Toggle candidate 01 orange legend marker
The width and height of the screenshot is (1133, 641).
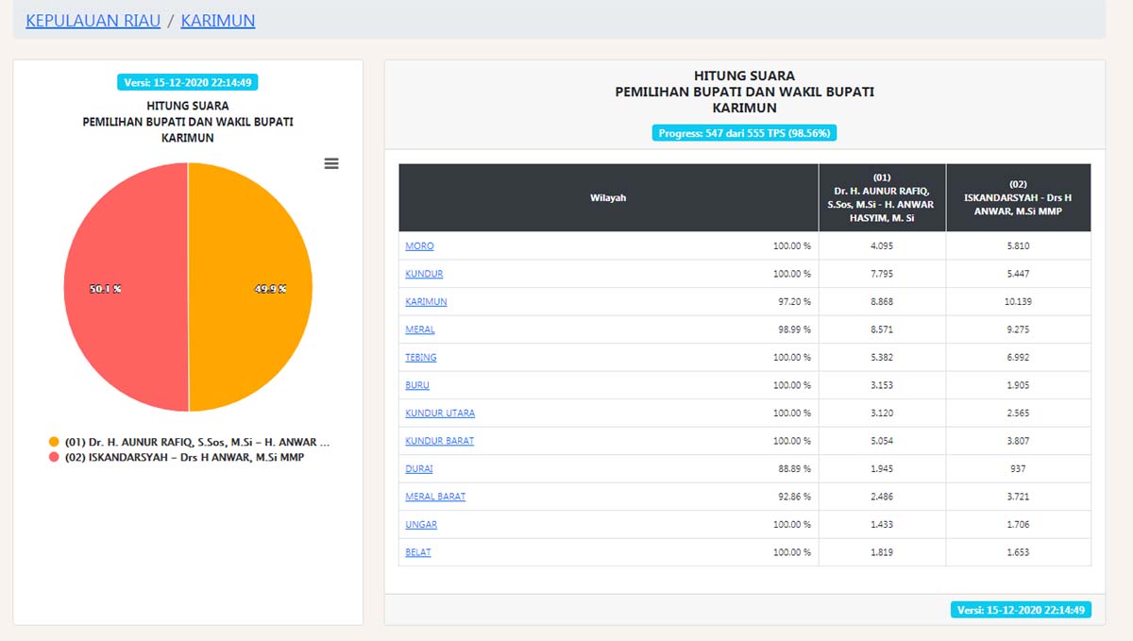(x=54, y=442)
